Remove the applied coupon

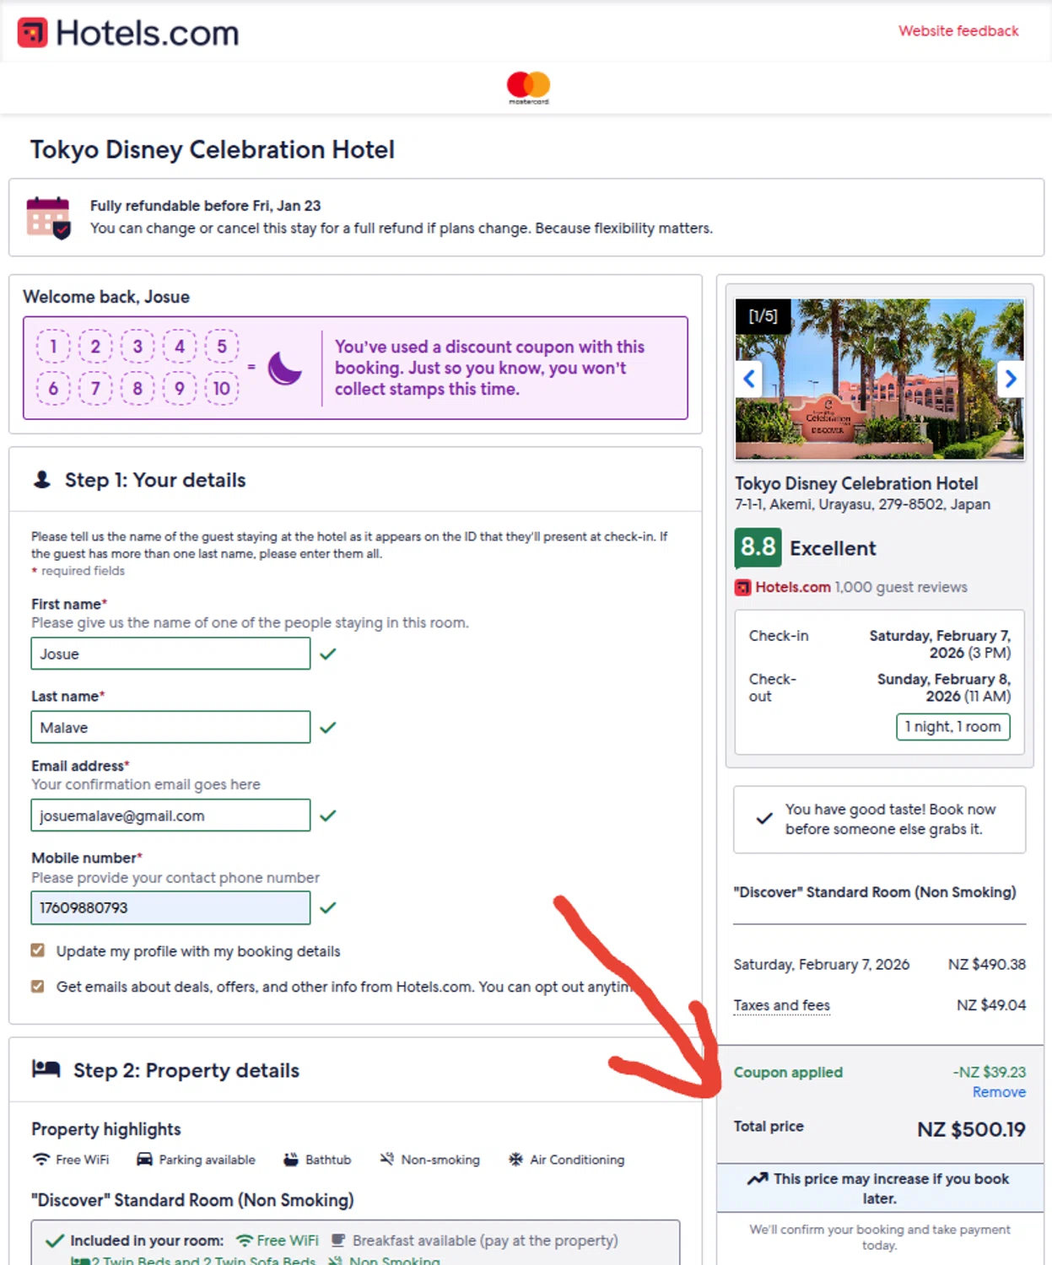pyautogui.click(x=999, y=1092)
